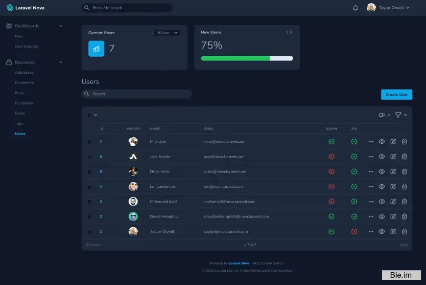Edit the Jess Archer user
This screenshot has height=285, width=426.
pos(393,156)
